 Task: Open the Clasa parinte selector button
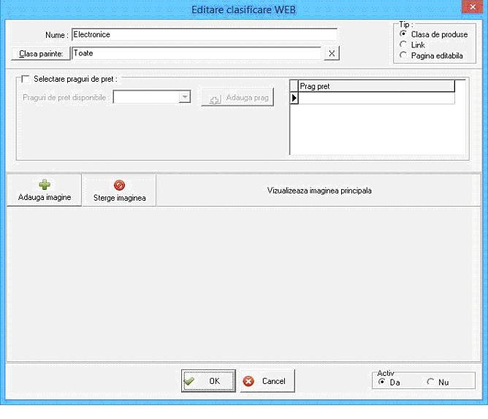39,53
